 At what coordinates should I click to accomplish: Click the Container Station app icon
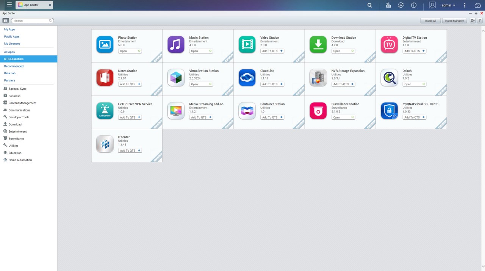[247, 111]
